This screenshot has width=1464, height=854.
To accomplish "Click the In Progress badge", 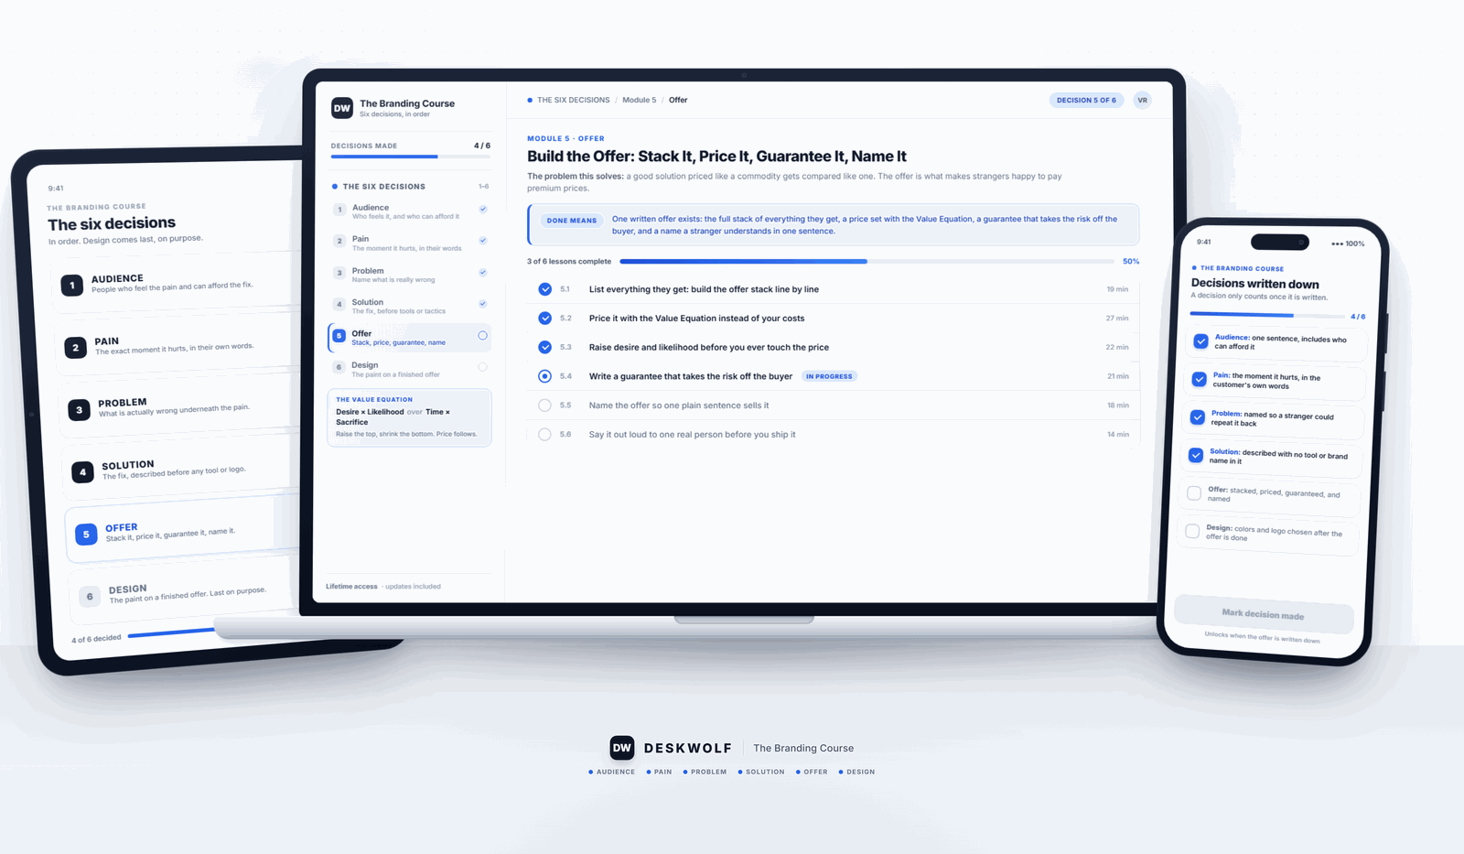I will tap(829, 376).
